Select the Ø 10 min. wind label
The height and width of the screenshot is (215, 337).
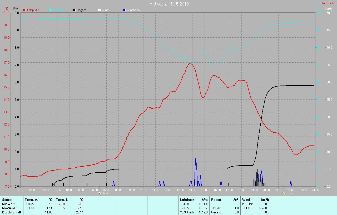(x=248, y=204)
